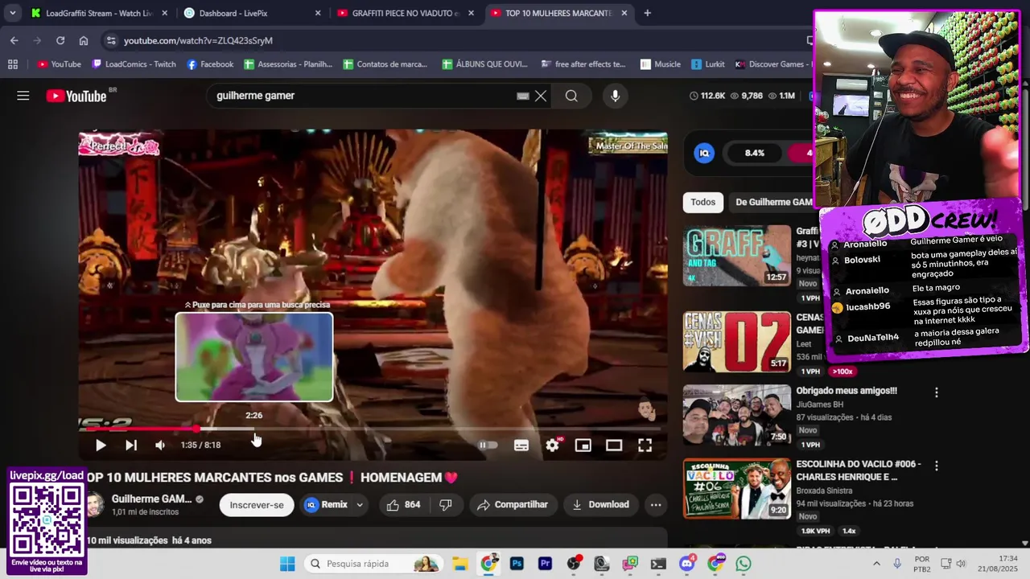
Task: Open the on-screen keyboard icon in search
Action: click(523, 96)
